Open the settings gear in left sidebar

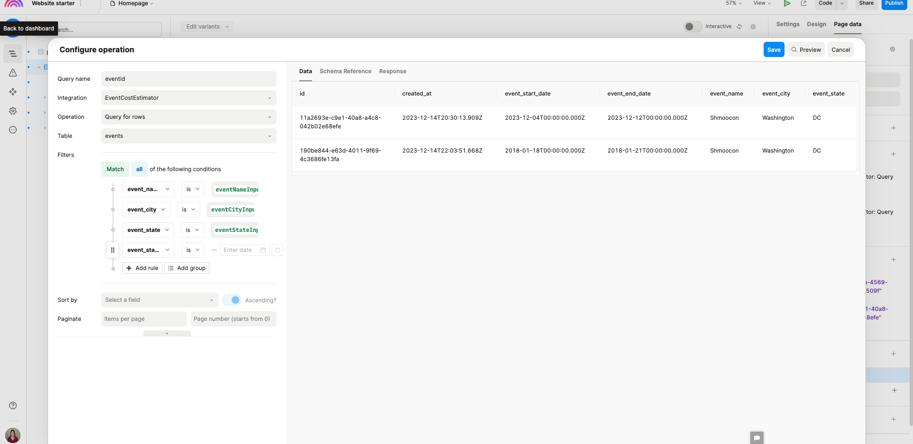coord(13,111)
